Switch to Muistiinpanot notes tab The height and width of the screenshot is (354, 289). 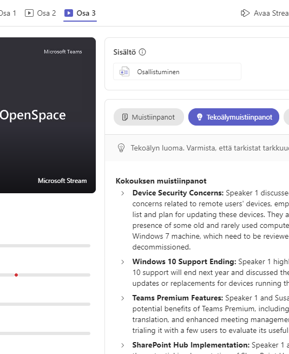coord(149,117)
